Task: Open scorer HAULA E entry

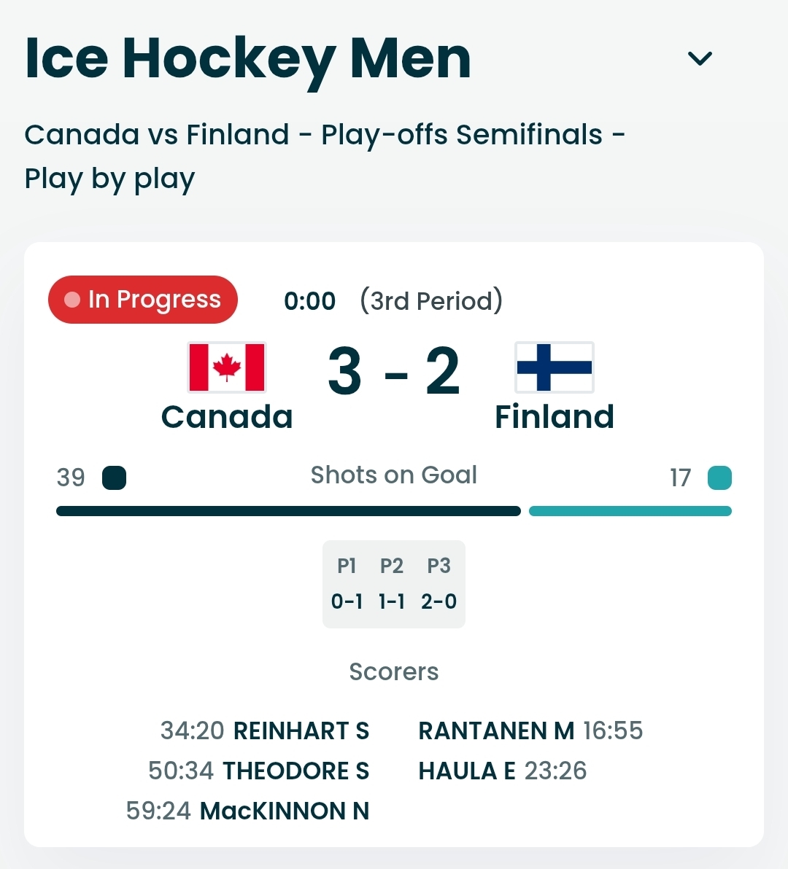Action: [x=467, y=771]
